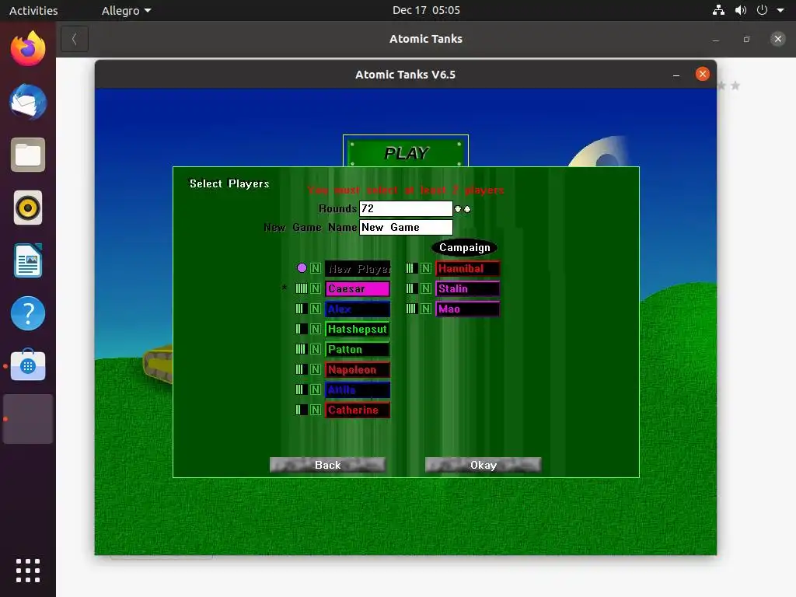The width and height of the screenshot is (796, 597).
Task: Show all applications grid
Action: (28, 571)
